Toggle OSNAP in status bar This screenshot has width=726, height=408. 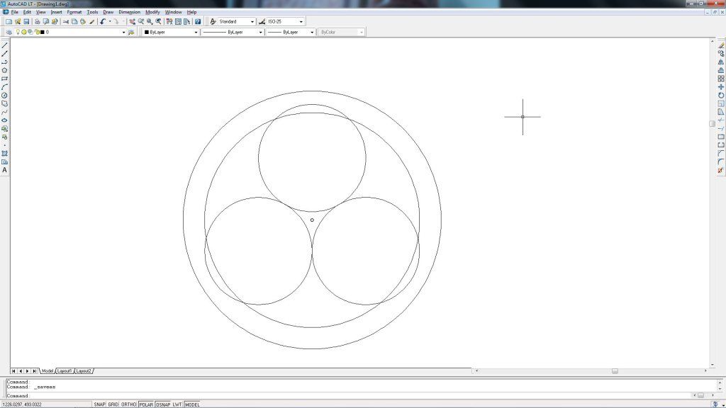(163, 404)
